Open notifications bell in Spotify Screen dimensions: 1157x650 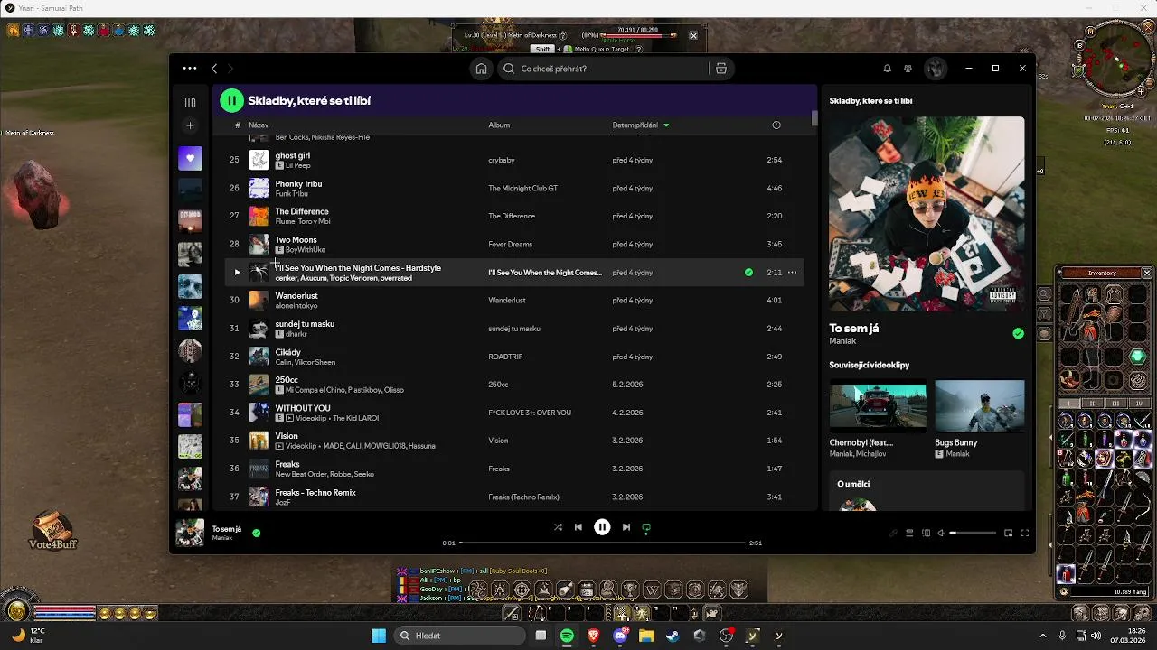887,69
